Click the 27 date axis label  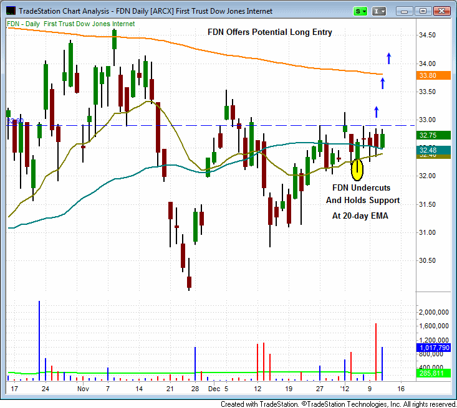320,389
